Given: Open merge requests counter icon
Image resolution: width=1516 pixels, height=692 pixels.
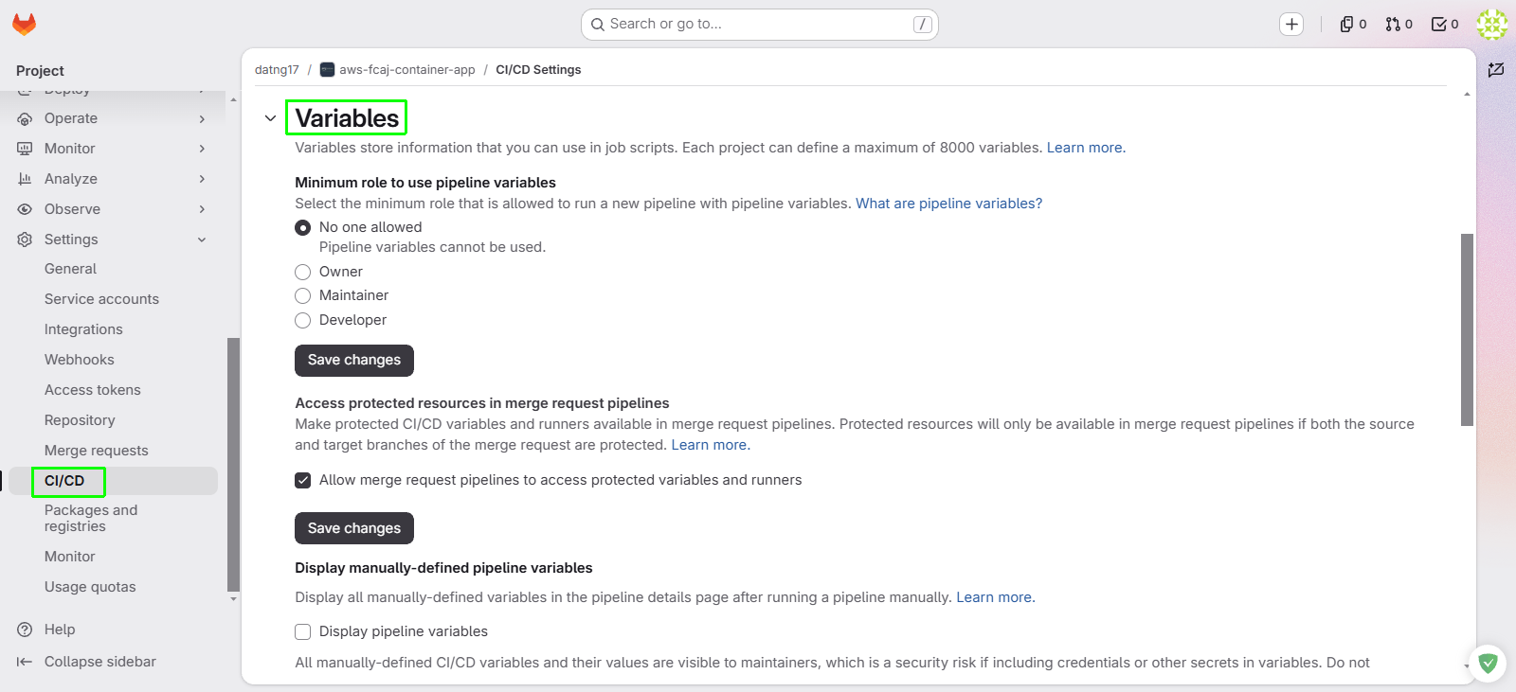Looking at the screenshot, I should (x=1399, y=25).
